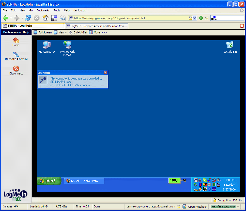The width and height of the screenshot is (246, 211).
Task: Click the McAfee SiteAdvisor button
Action: point(223,207)
